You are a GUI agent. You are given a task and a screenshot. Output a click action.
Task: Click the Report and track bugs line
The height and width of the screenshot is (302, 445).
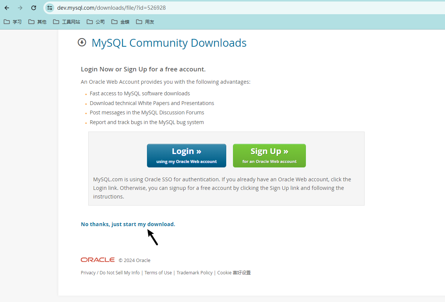pos(147,122)
